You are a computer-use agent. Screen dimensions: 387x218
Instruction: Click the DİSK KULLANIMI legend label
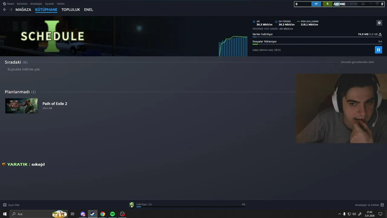tap(310, 21)
